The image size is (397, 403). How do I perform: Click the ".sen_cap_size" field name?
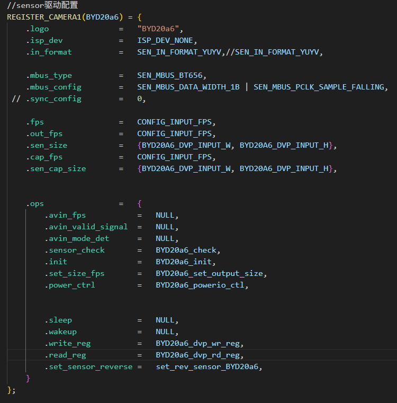(x=56, y=169)
